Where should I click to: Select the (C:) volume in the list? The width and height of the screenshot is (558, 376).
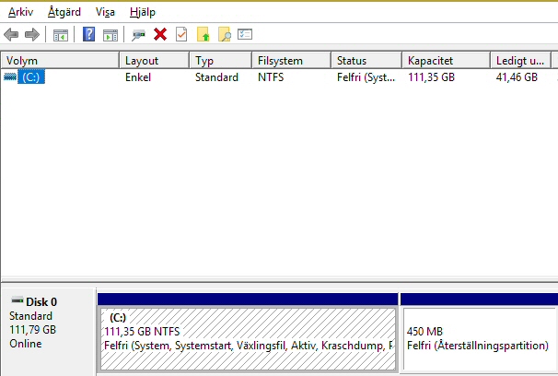click(x=31, y=76)
